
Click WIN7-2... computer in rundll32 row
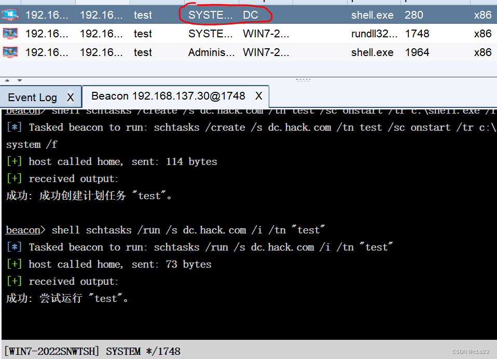tap(266, 34)
